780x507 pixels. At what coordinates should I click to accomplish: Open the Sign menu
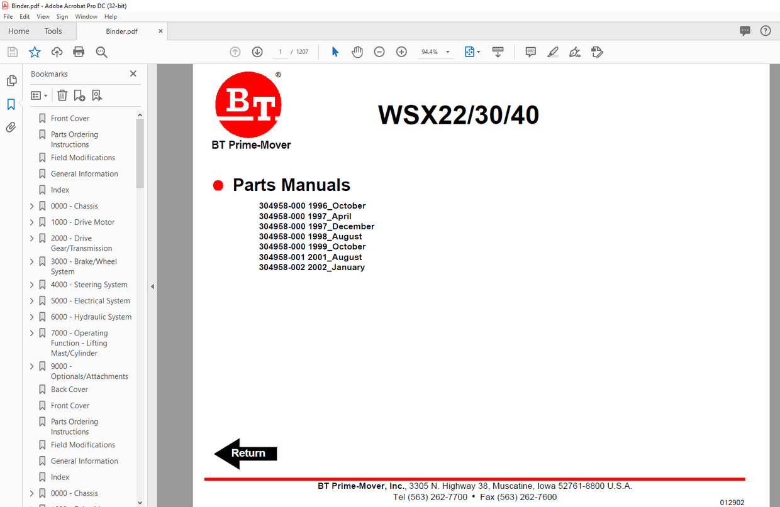coord(62,16)
